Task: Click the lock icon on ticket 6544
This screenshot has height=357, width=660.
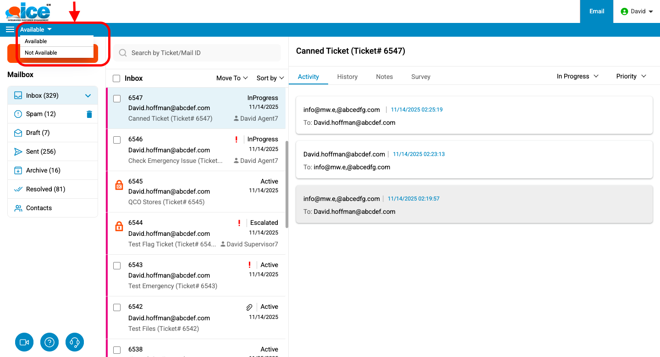Action: (119, 226)
